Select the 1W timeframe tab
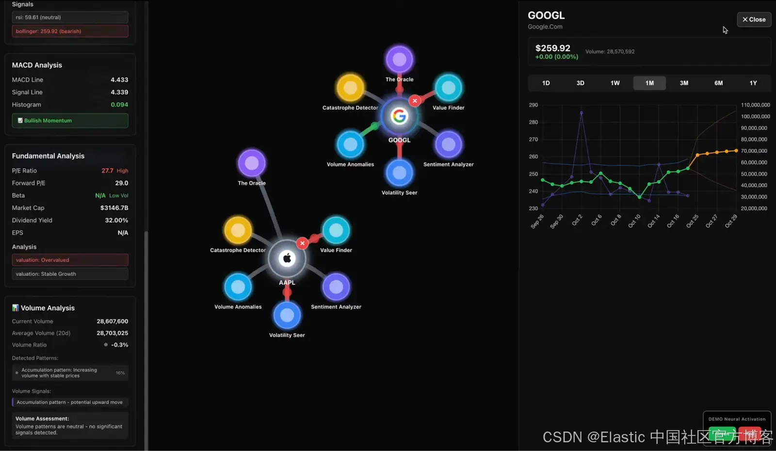This screenshot has height=451, width=776. [x=615, y=83]
